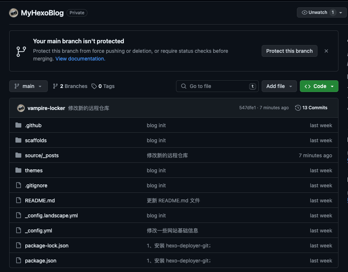Click the folder icon beside themes
The width and height of the screenshot is (348, 272).
pyautogui.click(x=18, y=170)
